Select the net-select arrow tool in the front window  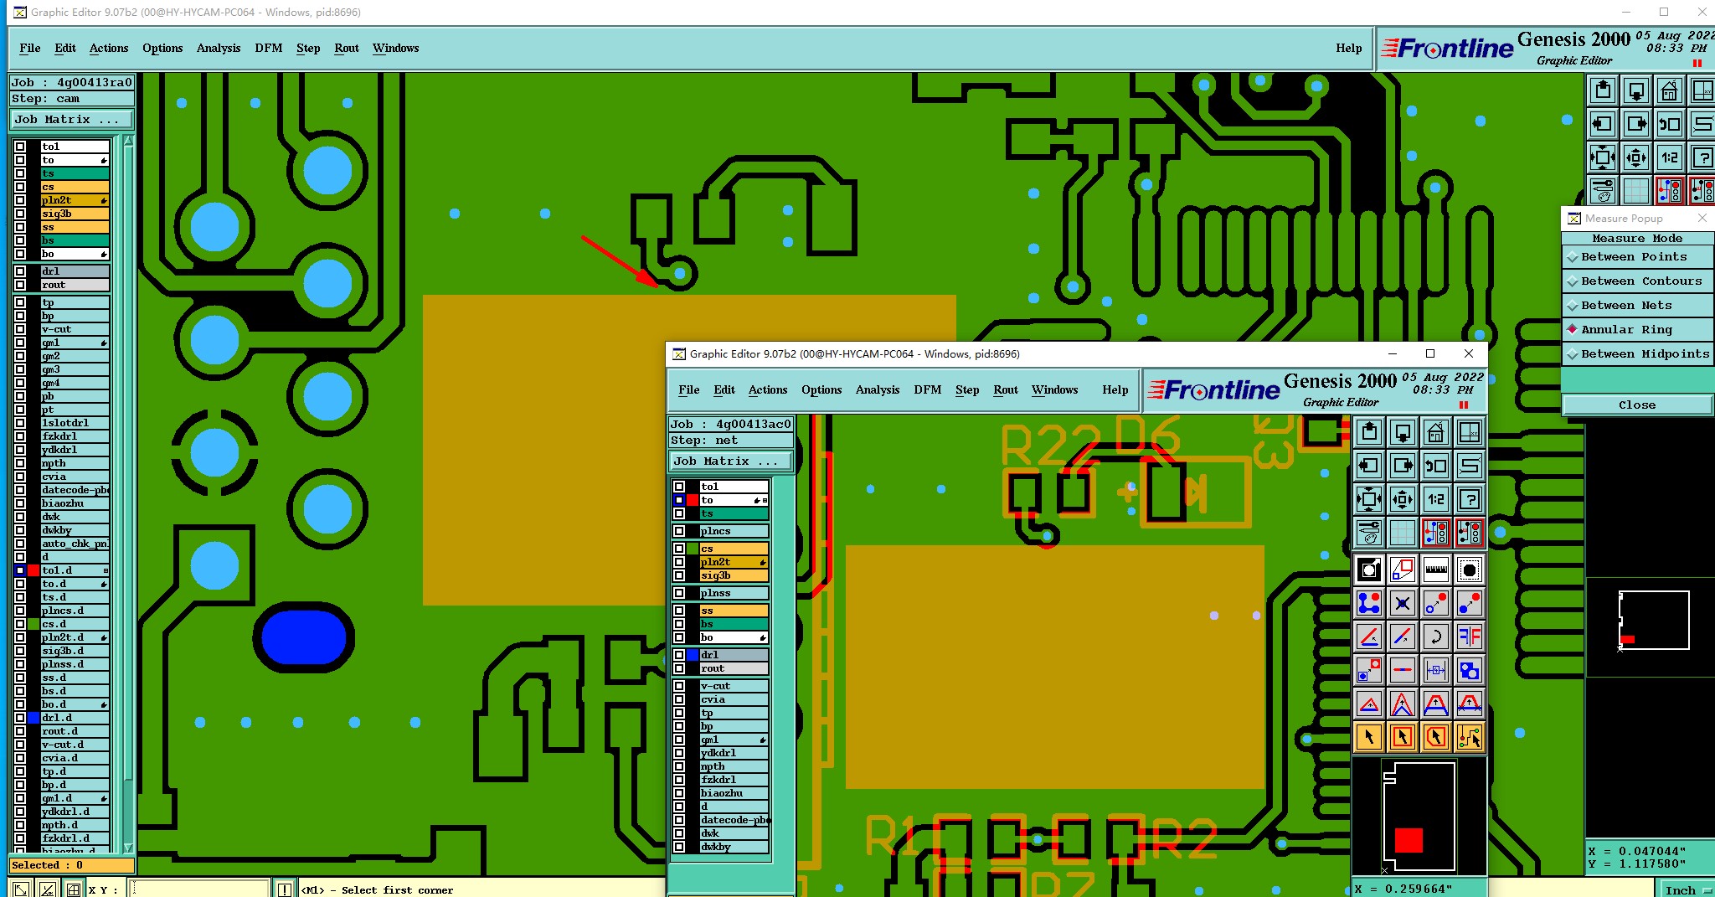click(1470, 738)
